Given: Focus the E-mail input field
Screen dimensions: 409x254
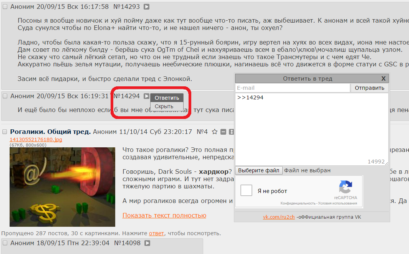Looking at the screenshot, I should (x=292, y=88).
